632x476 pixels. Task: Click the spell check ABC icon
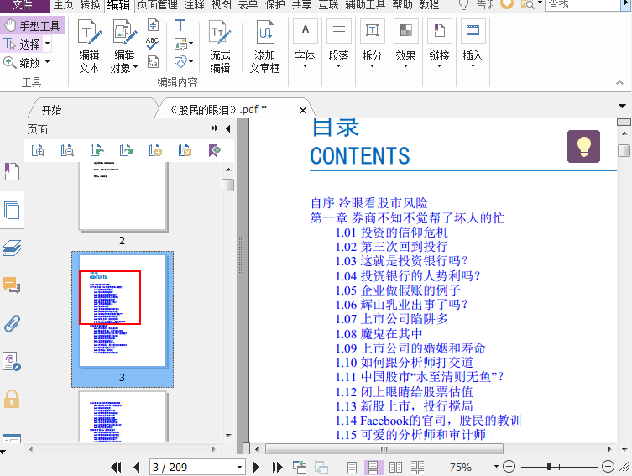pos(153,43)
